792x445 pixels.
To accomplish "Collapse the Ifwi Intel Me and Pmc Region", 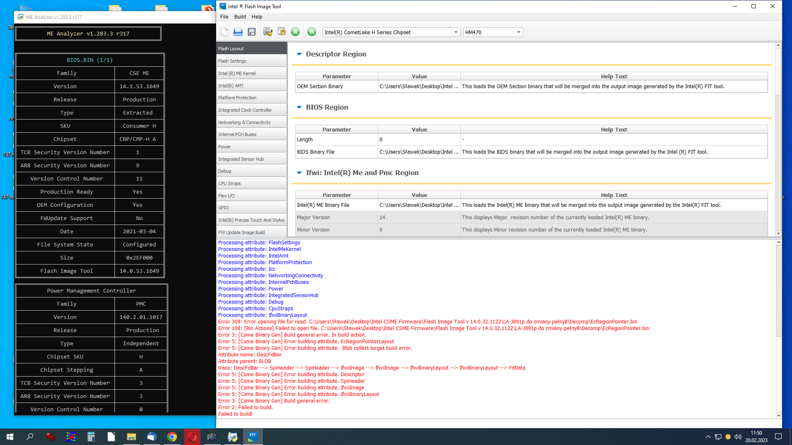I will coord(299,173).
